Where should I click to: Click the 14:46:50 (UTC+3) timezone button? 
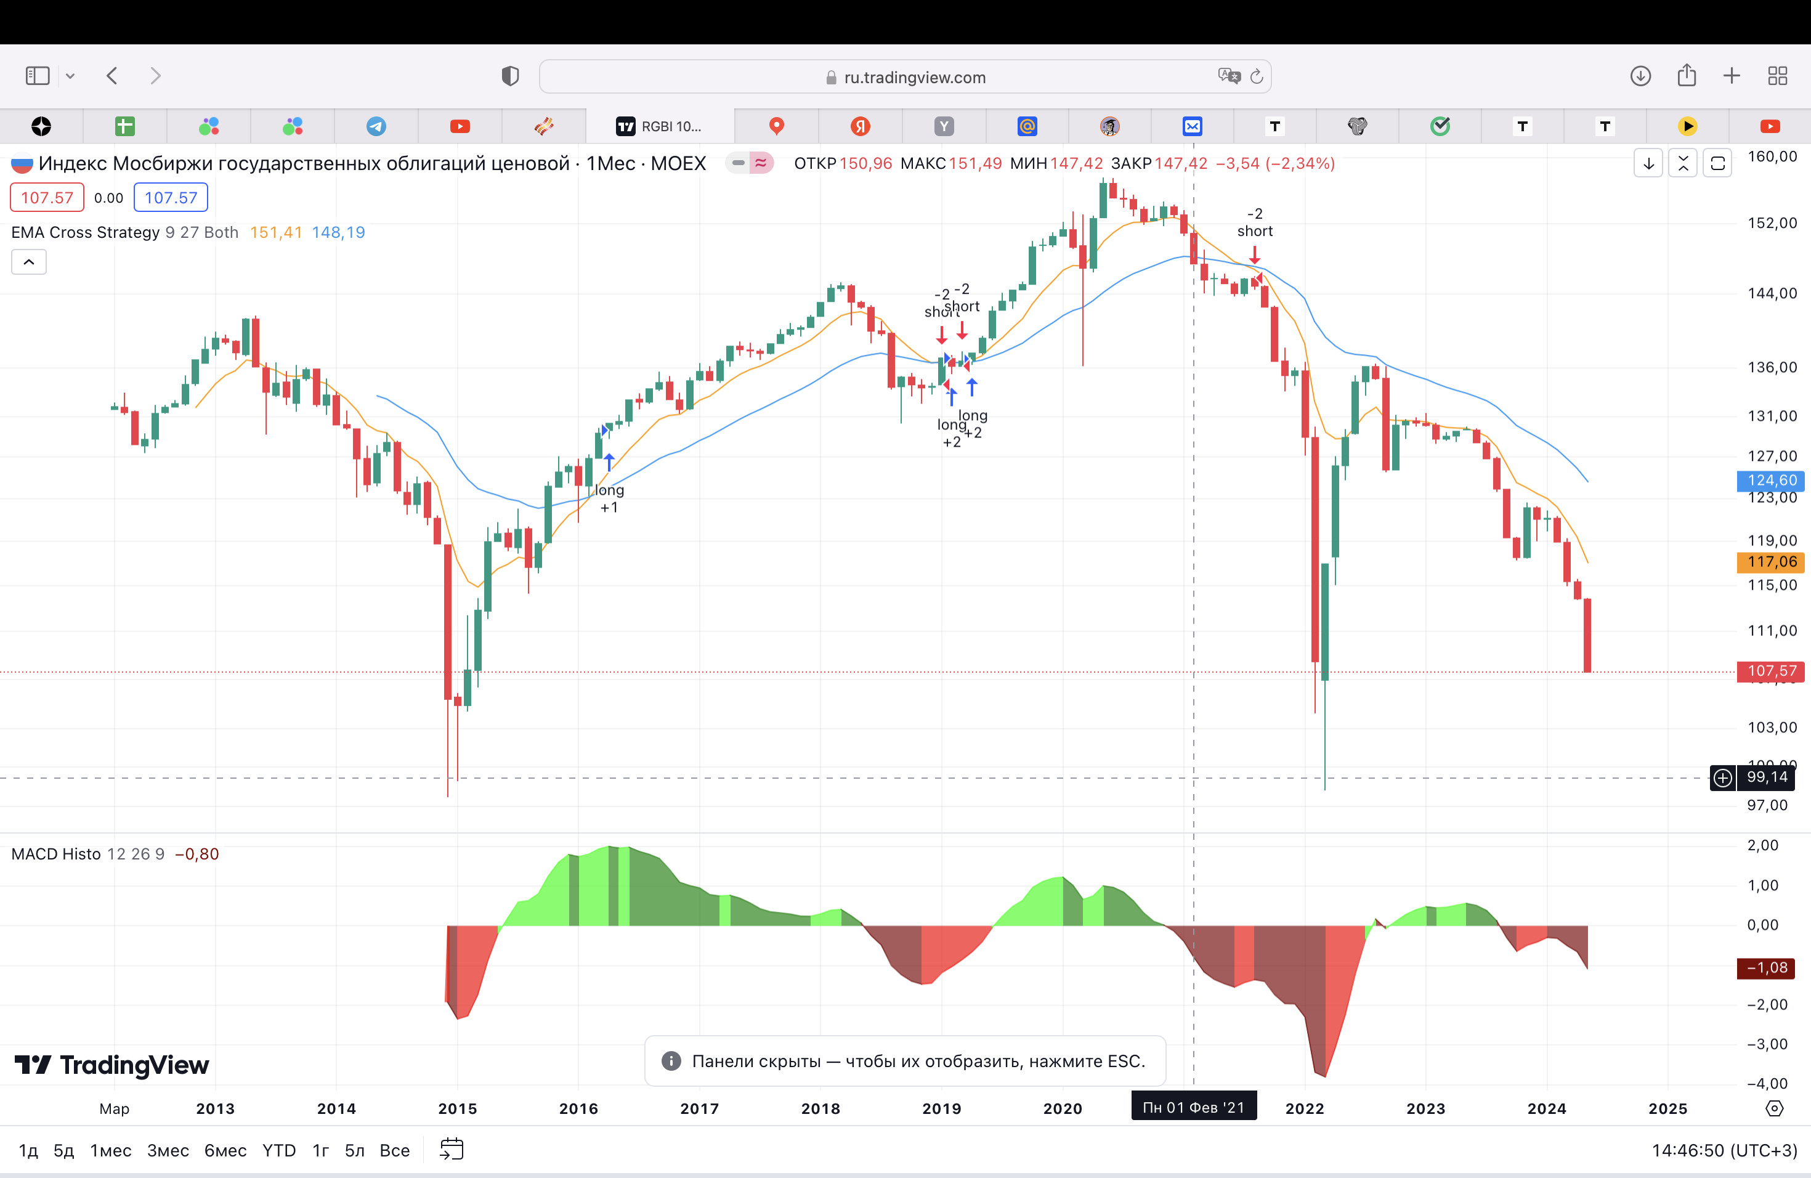[x=1724, y=1150]
